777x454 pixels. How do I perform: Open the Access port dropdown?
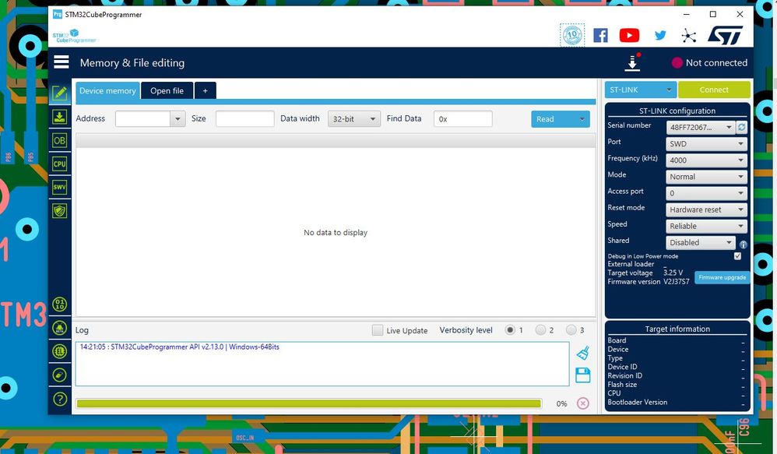706,193
